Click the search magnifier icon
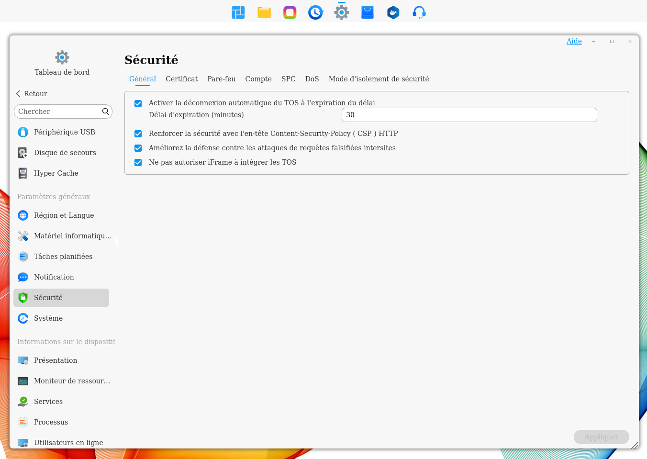The height and width of the screenshot is (459, 647). click(106, 112)
